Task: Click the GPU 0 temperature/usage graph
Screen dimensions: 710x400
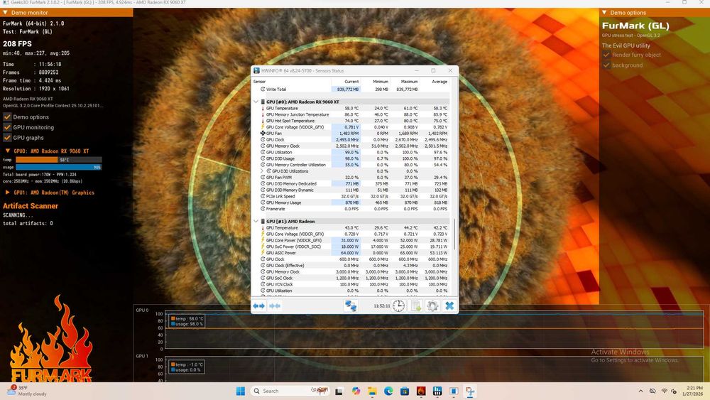Action: pos(434,330)
